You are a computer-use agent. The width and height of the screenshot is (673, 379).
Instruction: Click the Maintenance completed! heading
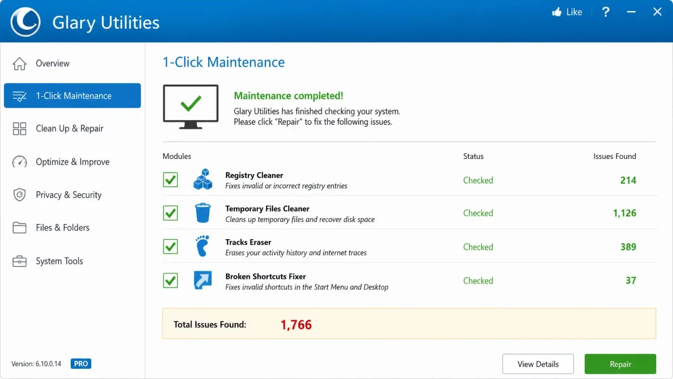point(289,96)
